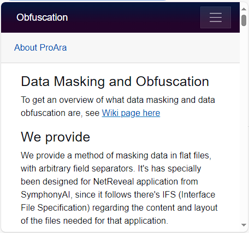Click the Obfuscation brand title
The height and width of the screenshot is (233, 249).
(42, 17)
